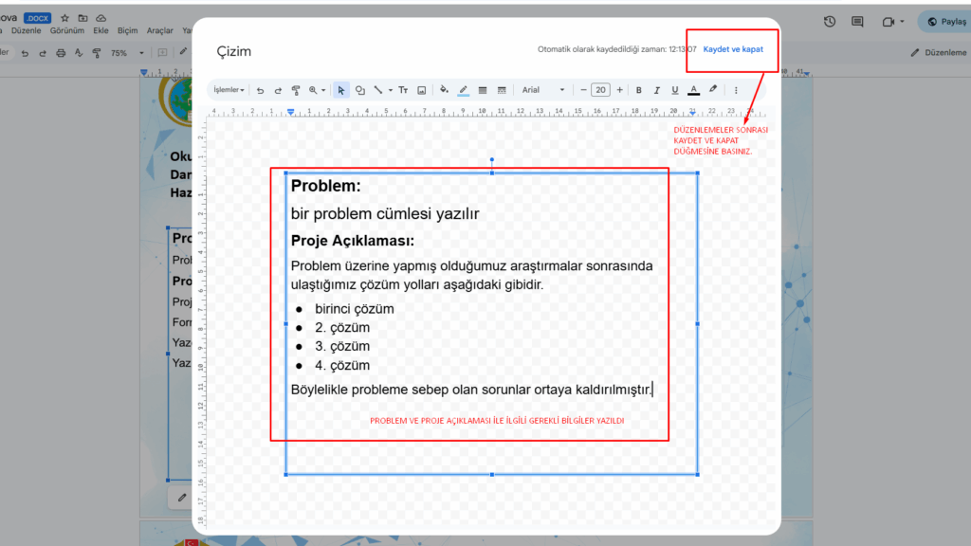Print the document from Docs toolbar

61,53
